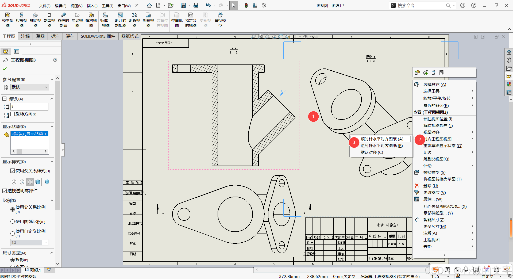Screen dimensions: 513x279
Task: Select <默认>_显示状态 1 list entry
Action: (30, 133)
